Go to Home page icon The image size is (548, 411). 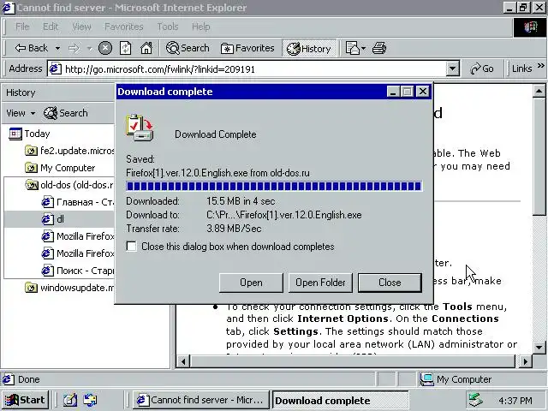click(146, 48)
